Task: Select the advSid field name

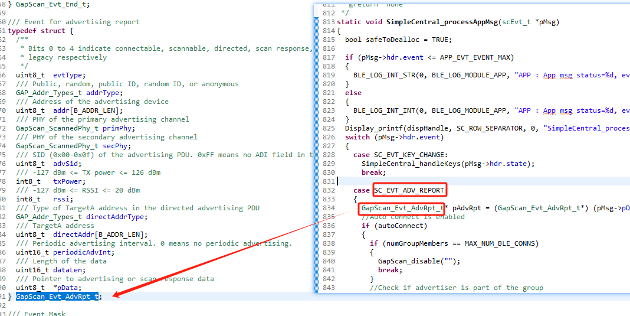Action: (x=65, y=164)
